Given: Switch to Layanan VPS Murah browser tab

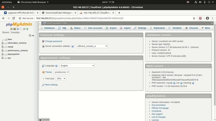Looking at the screenshot, I should tap(21, 13).
